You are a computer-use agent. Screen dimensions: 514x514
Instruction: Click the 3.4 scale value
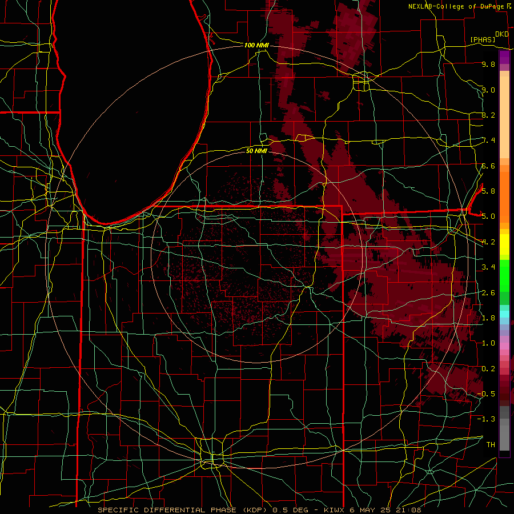coord(488,267)
